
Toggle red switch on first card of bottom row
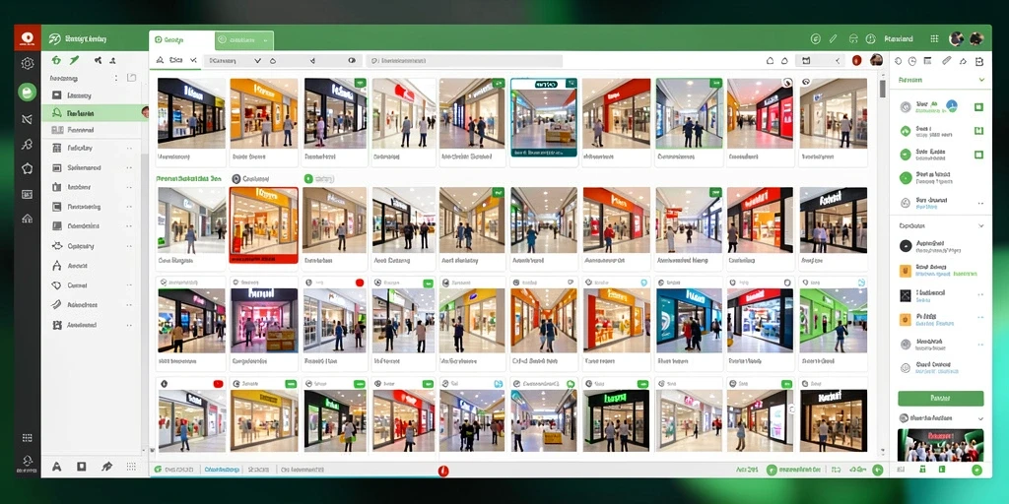pos(218,384)
